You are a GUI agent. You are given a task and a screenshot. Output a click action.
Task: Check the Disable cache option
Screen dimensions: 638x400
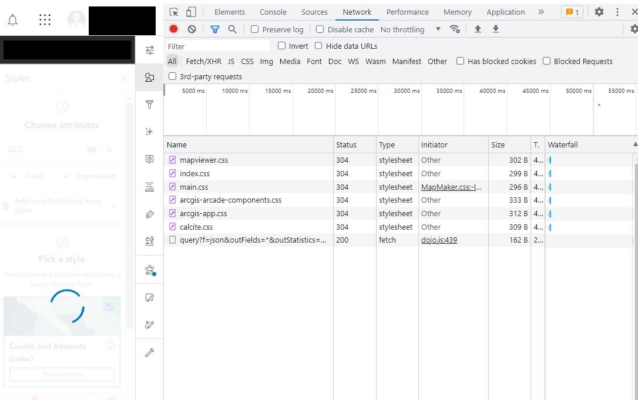coord(320,29)
